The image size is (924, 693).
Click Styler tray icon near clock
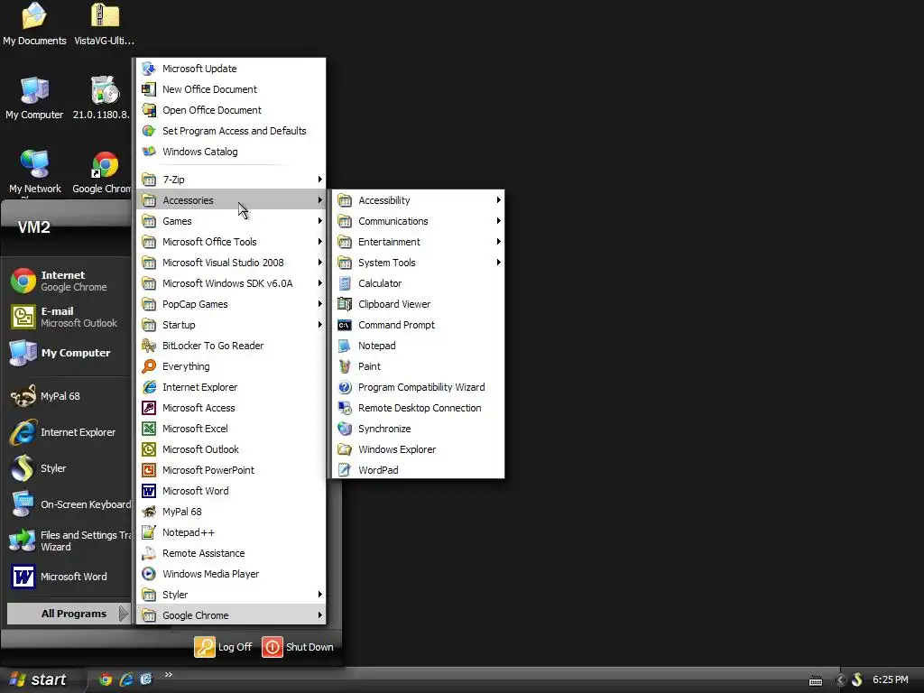tap(857, 679)
